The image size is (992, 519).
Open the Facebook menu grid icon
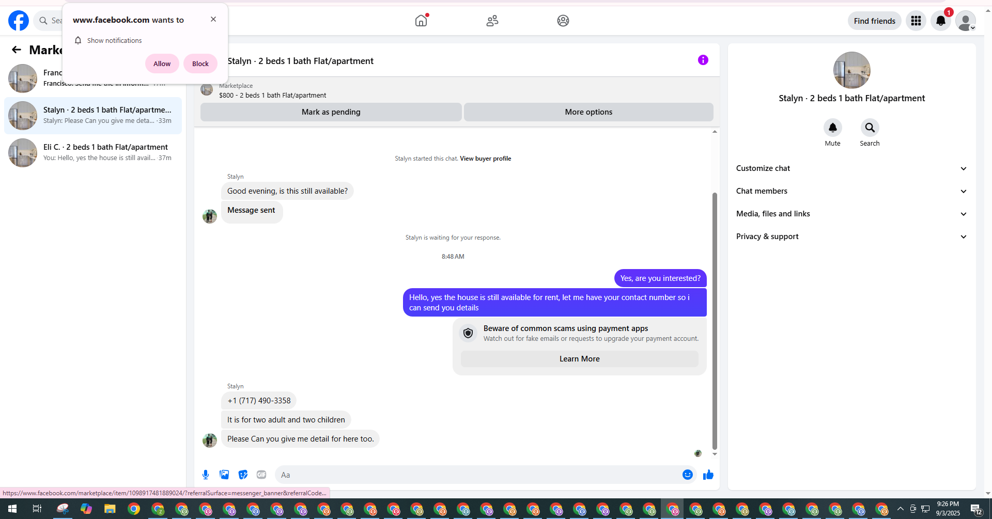[916, 21]
